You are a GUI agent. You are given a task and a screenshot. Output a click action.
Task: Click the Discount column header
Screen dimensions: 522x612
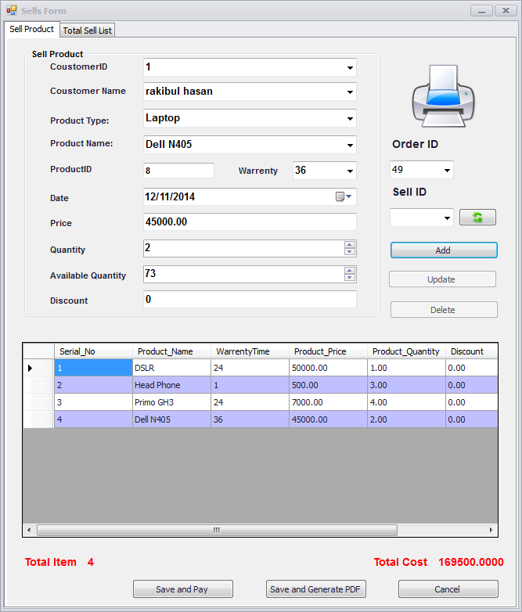tap(471, 351)
